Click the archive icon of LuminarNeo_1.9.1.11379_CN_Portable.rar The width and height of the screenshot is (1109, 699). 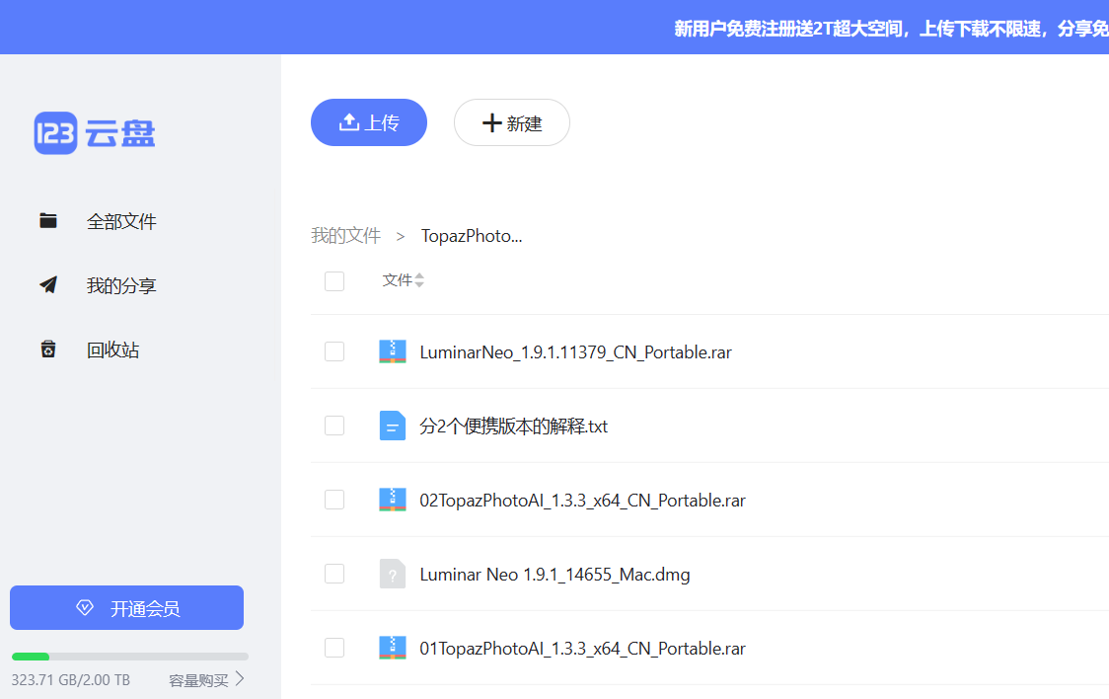[x=393, y=351]
